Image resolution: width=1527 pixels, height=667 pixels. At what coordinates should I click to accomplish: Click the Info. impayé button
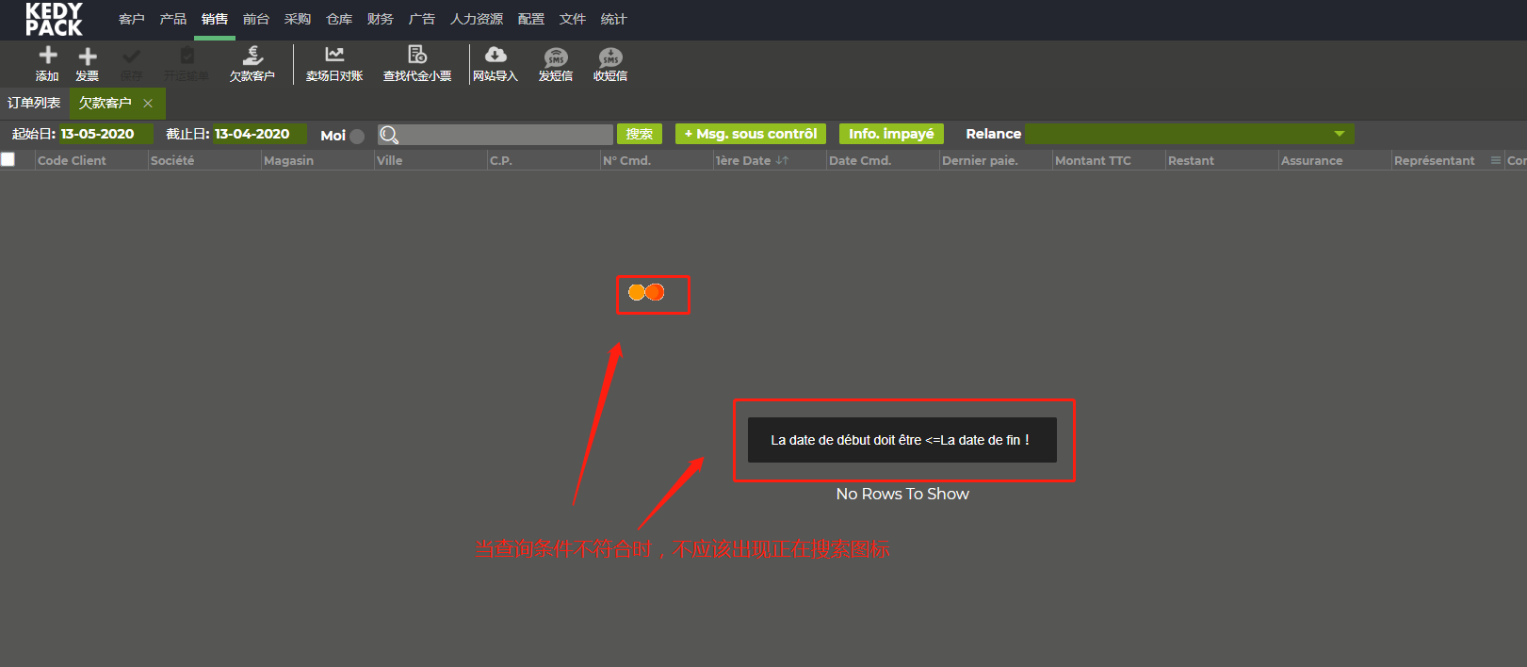(x=891, y=134)
